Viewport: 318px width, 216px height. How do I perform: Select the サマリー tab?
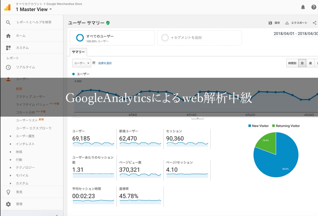pyautogui.click(x=78, y=52)
